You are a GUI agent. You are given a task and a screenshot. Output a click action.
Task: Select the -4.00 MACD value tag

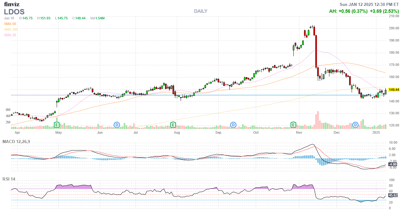[392, 164]
